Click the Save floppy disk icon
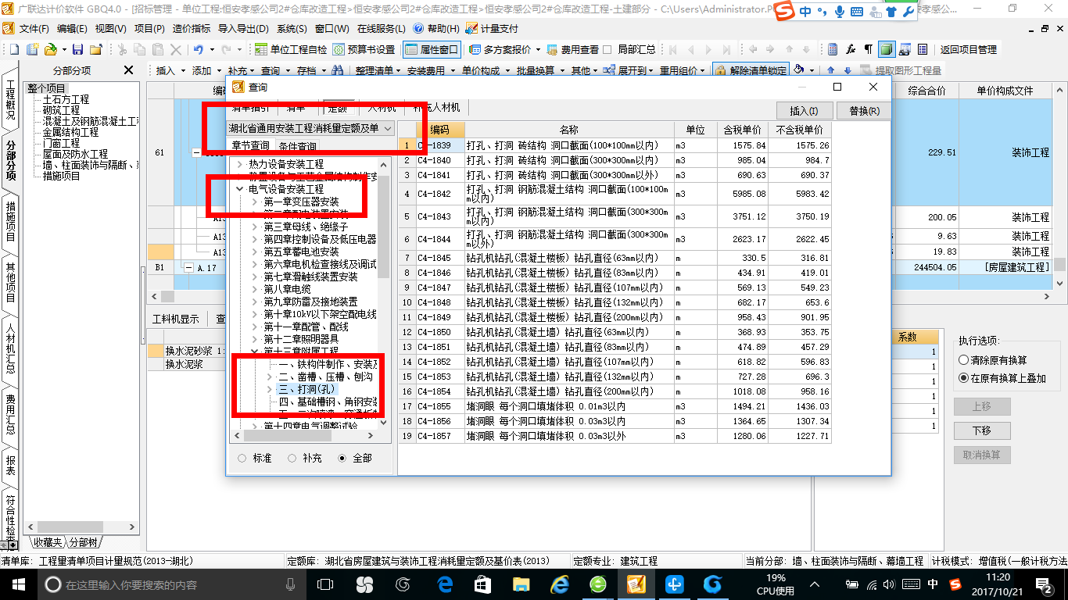This screenshot has width=1068, height=600. (x=78, y=49)
